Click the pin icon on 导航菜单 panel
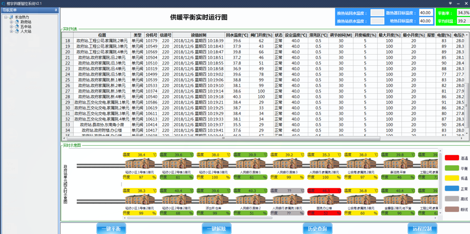 pos(56,10)
